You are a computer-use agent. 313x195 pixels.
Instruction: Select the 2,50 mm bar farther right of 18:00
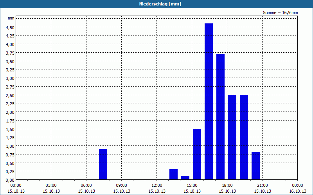[244, 137]
